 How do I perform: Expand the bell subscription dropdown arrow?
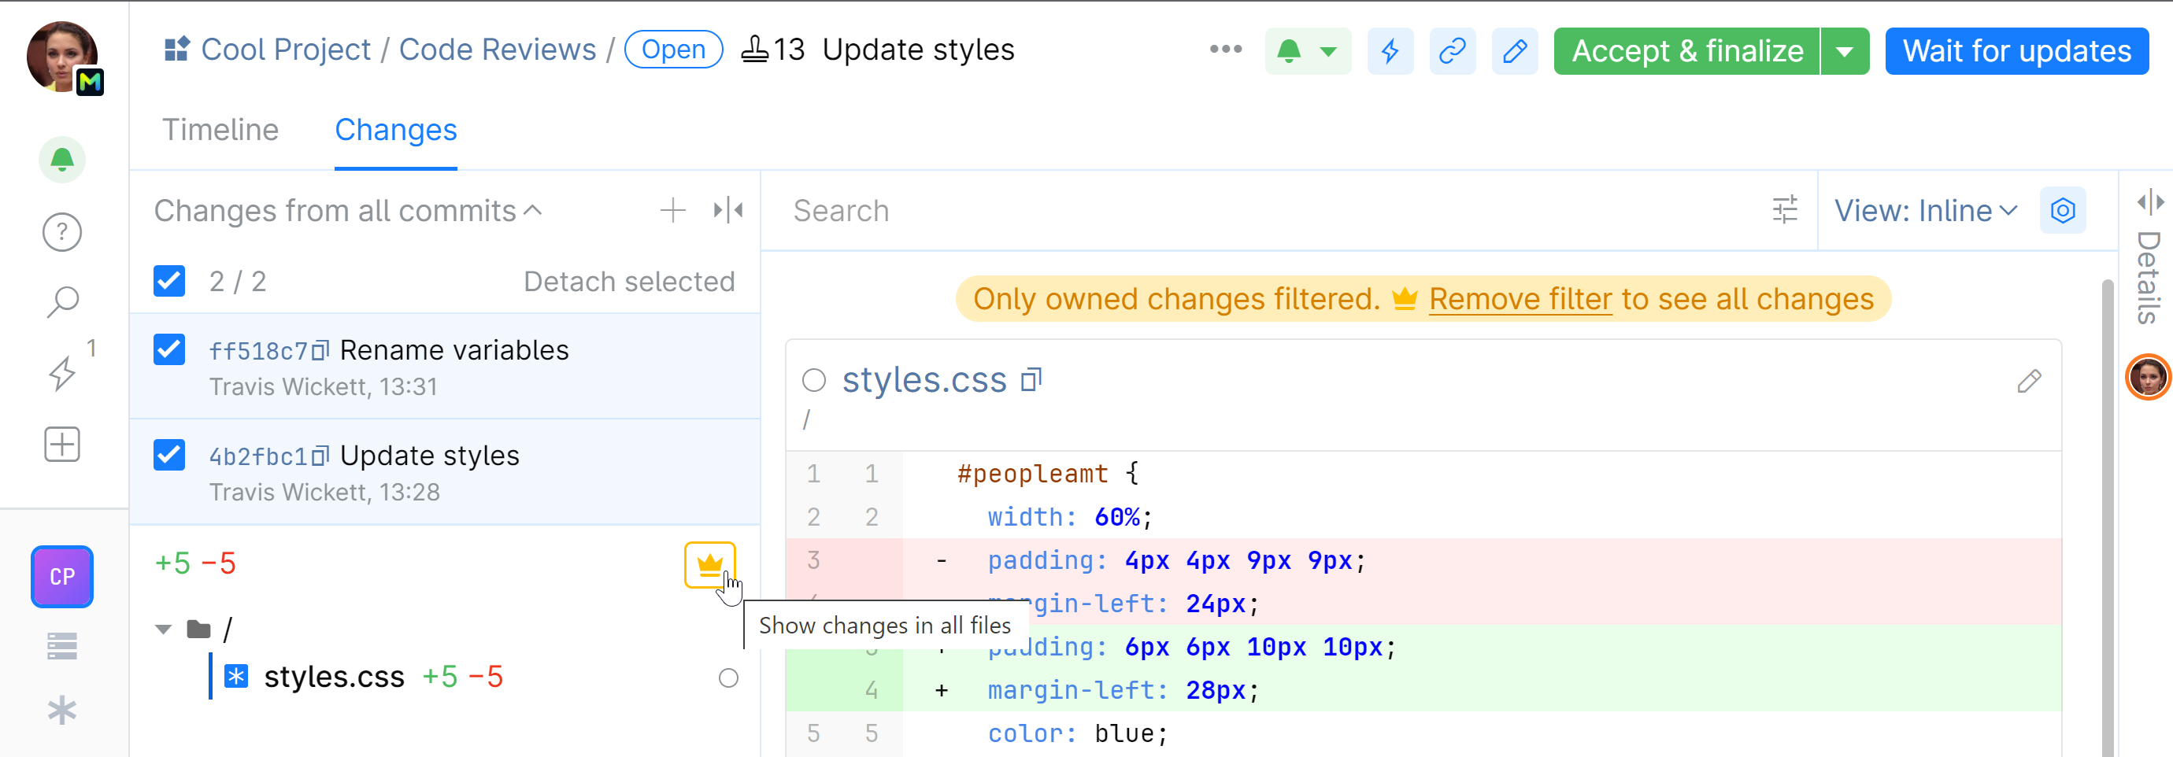pos(1329,51)
